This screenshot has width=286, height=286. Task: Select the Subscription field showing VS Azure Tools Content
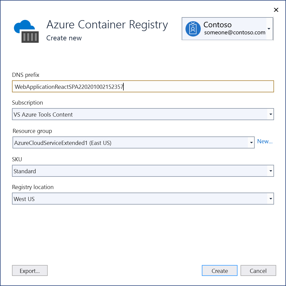coord(109,114)
